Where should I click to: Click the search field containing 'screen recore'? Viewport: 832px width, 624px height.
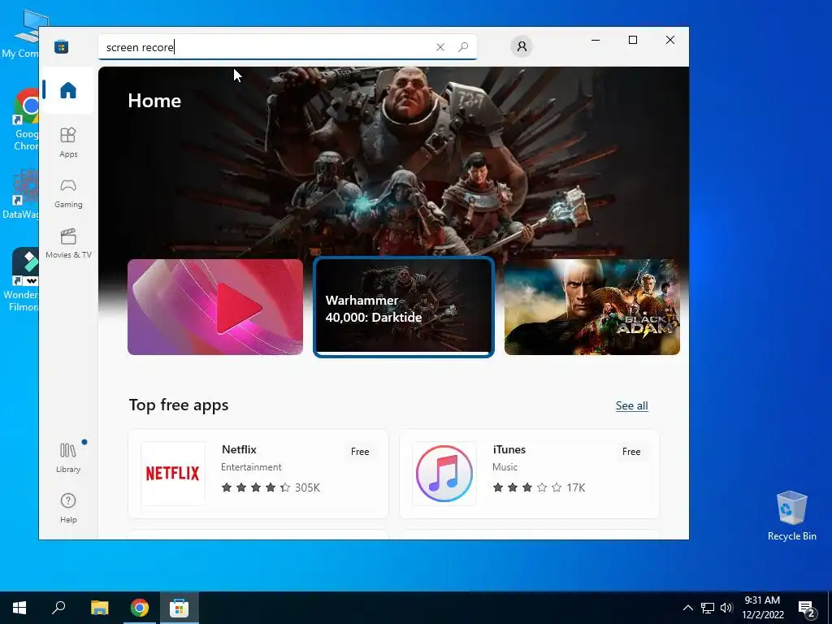pos(288,47)
